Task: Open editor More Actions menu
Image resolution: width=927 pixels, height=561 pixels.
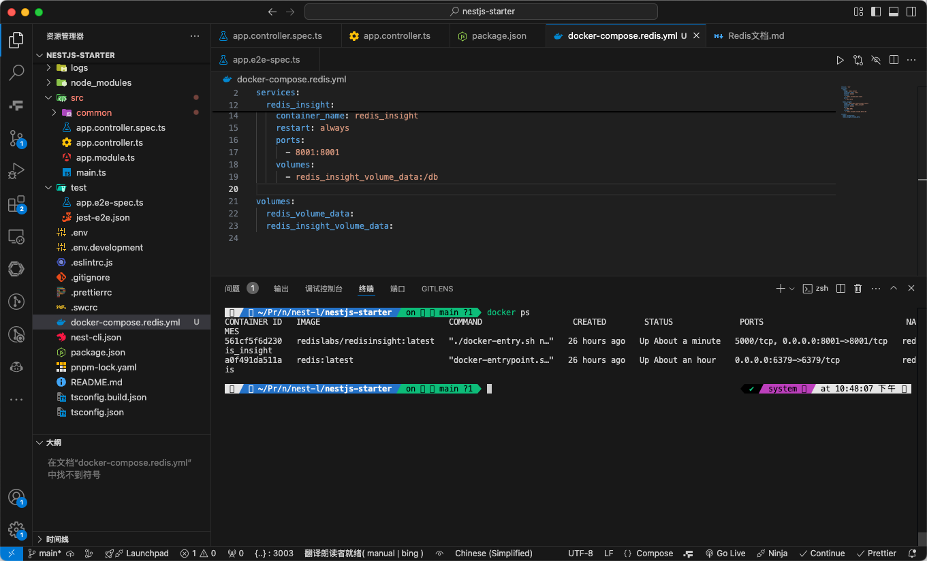Action: [x=912, y=60]
